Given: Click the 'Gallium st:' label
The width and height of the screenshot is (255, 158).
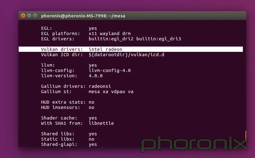Looking at the screenshot, I should 56,92.
